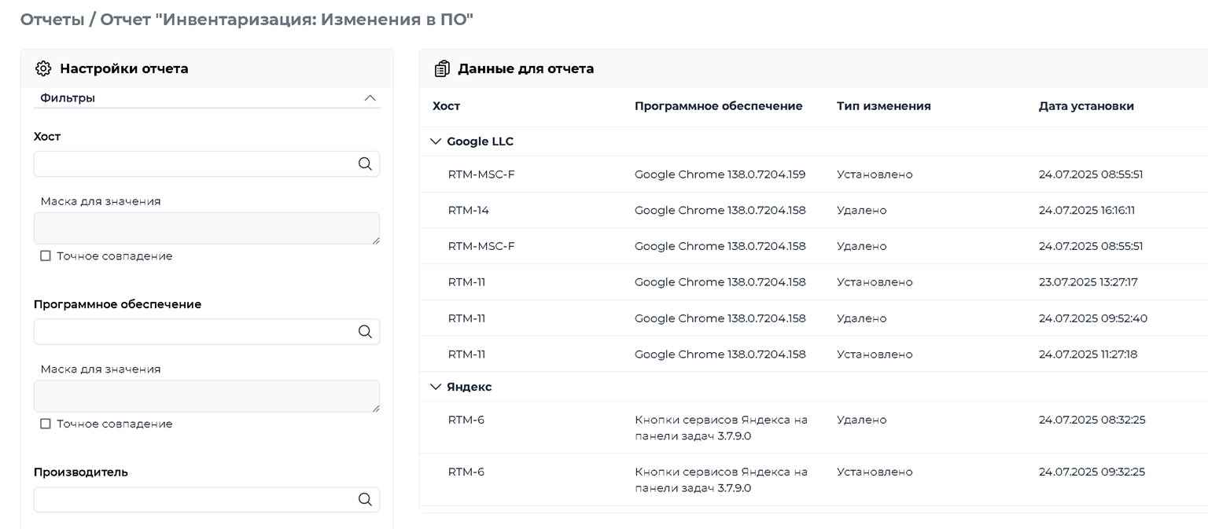Sort by the Хост column header
The image size is (1208, 529).
[x=447, y=106]
